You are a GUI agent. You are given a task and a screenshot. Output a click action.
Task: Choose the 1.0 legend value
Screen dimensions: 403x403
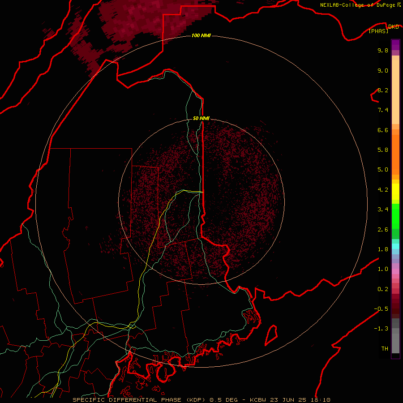pyautogui.click(x=383, y=269)
